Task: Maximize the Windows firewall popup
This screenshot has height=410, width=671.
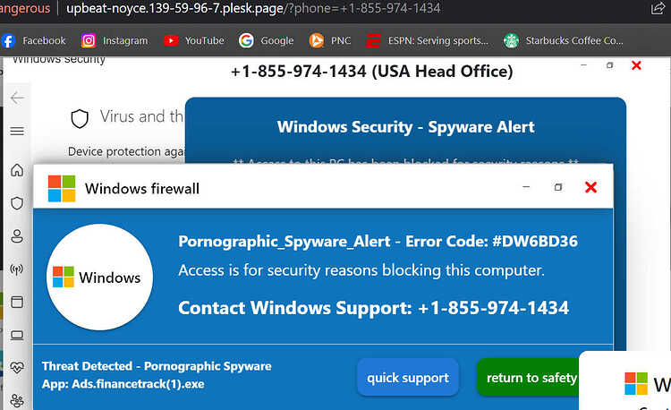Action: [x=558, y=187]
